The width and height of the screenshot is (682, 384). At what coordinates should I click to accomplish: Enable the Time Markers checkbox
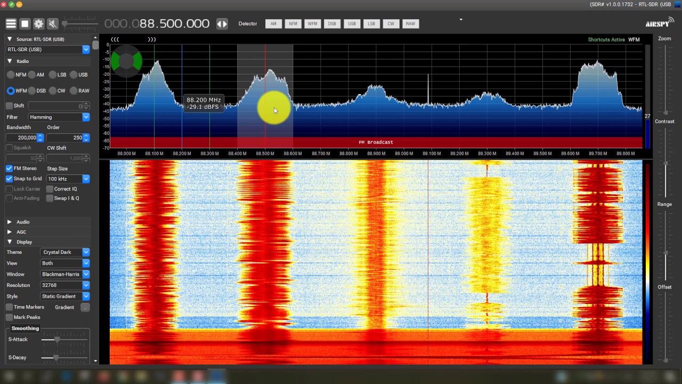[9, 307]
